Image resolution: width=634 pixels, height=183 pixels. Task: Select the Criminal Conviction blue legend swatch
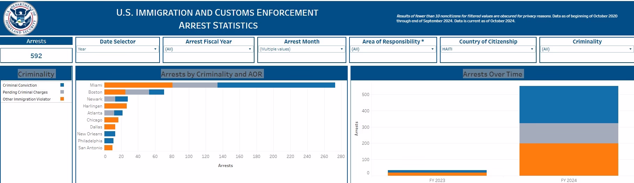click(x=62, y=85)
